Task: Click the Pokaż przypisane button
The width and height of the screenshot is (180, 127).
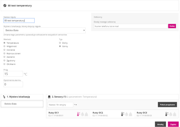Action: (x=167, y=105)
